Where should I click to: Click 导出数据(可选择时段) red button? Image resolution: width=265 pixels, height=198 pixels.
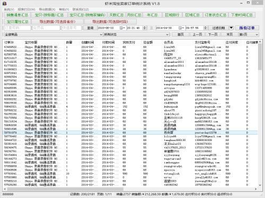click(110, 22)
